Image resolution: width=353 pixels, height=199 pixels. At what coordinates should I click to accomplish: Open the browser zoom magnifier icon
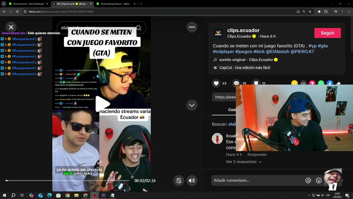coord(304,12)
